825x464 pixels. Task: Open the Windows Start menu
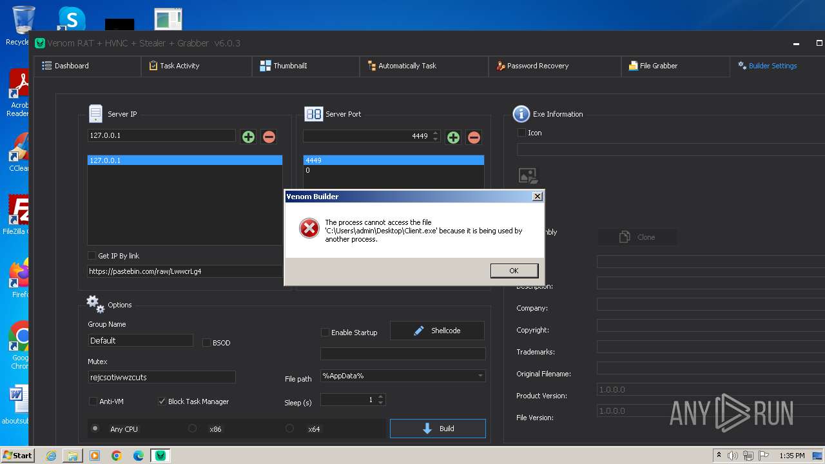pyautogui.click(x=17, y=456)
